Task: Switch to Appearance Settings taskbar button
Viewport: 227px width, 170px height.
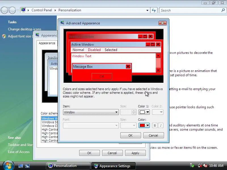Action: (113, 166)
